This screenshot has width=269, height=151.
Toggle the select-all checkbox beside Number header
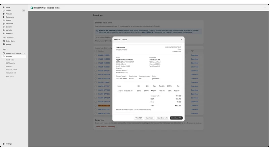pos(96,51)
